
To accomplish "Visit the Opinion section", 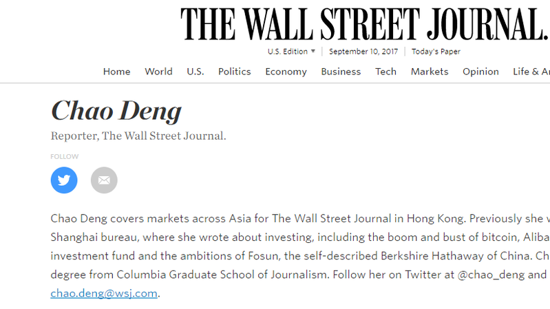I will [x=480, y=72].
